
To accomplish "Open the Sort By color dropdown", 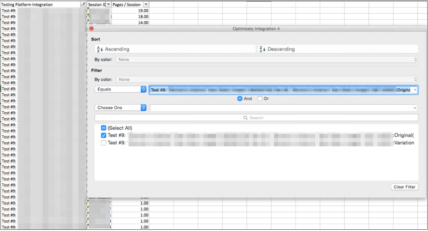I will point(267,59).
